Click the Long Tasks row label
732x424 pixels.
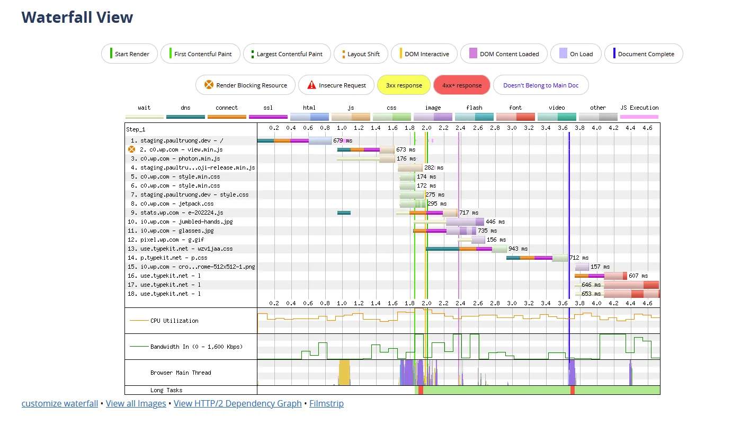[166, 390]
